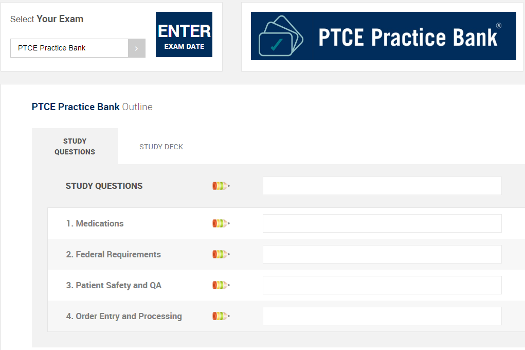The height and width of the screenshot is (350, 525).
Task: Click the flashcards checkmark logo icon
Action: 281,36
